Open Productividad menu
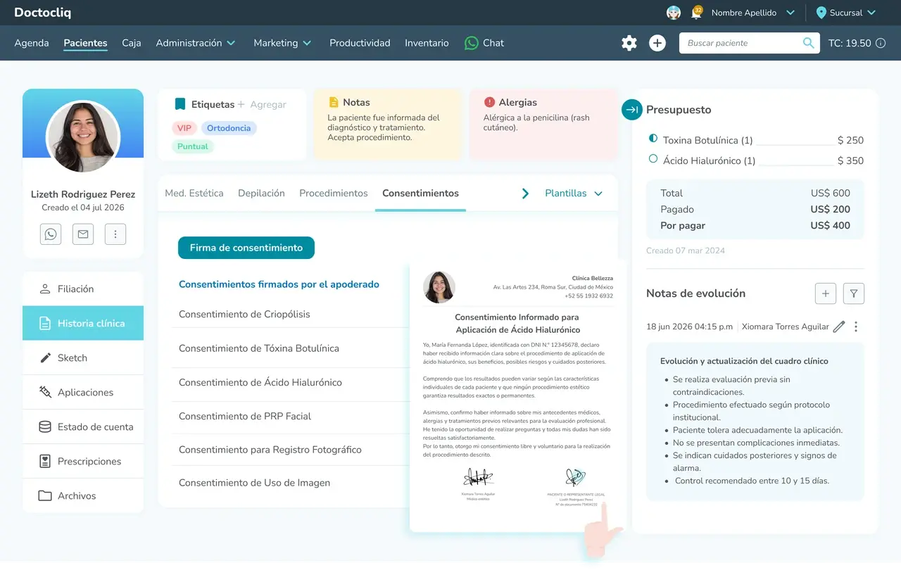 360,43
